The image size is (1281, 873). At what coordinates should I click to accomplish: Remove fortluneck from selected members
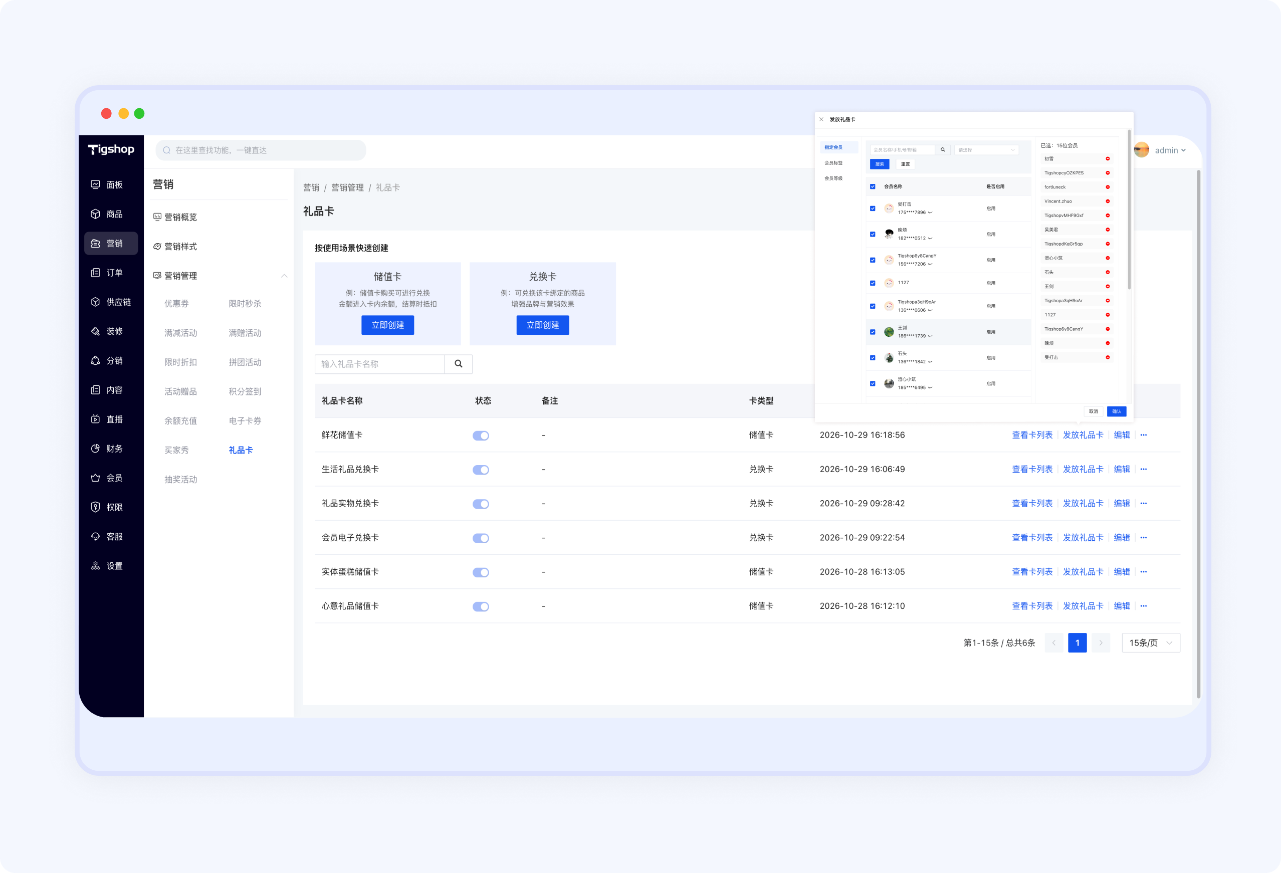pos(1108,187)
